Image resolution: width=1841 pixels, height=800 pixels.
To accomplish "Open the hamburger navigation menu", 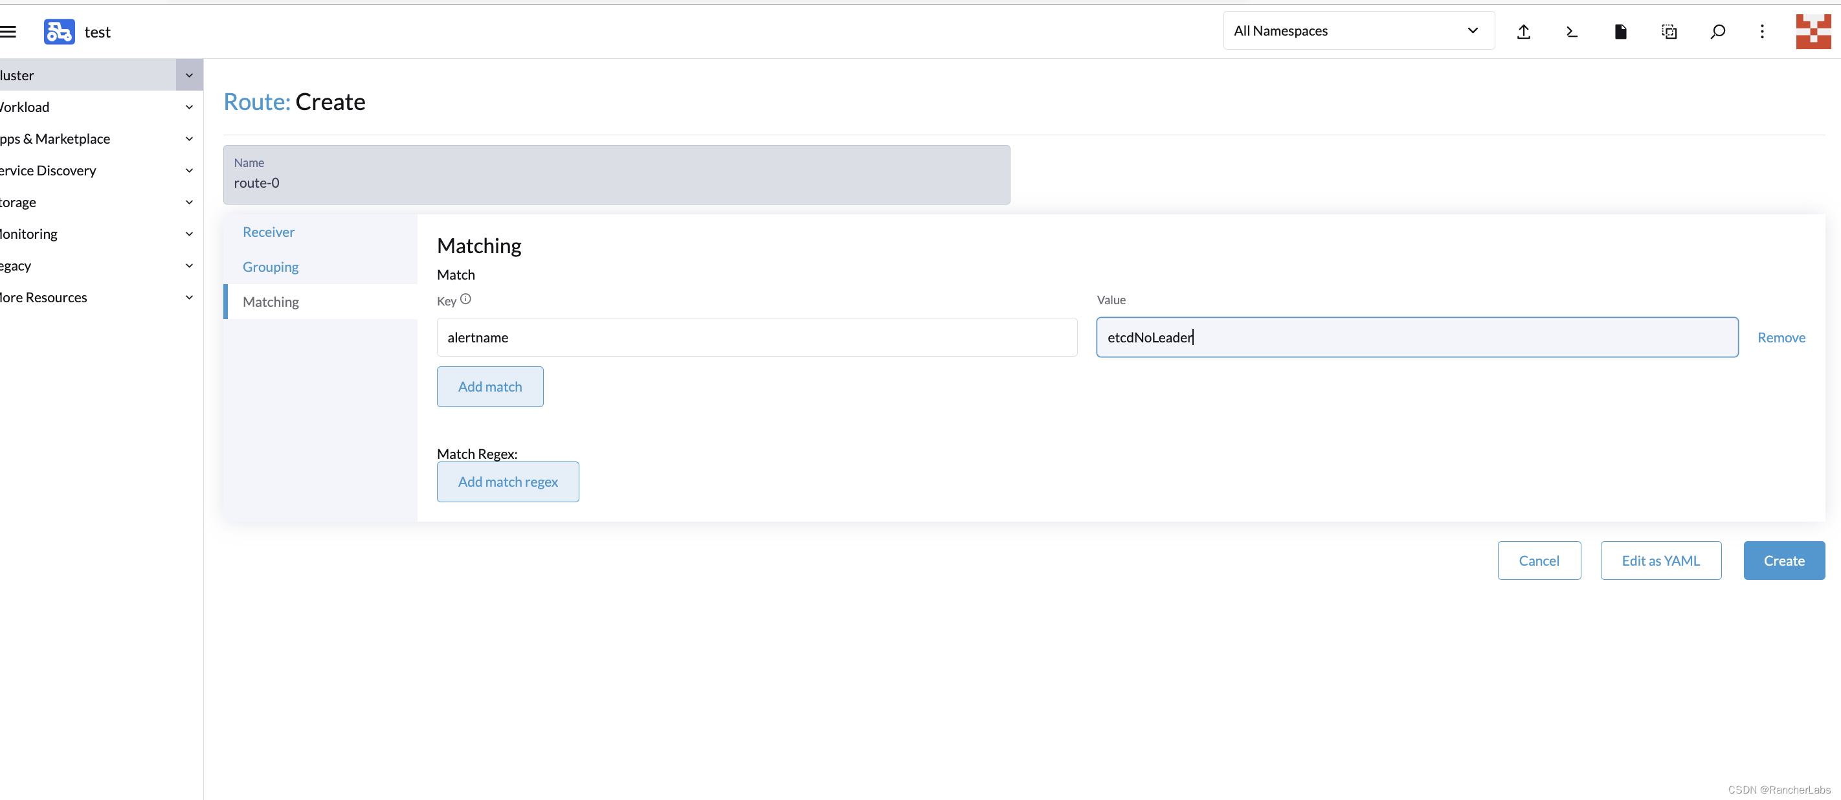I will click(x=8, y=32).
